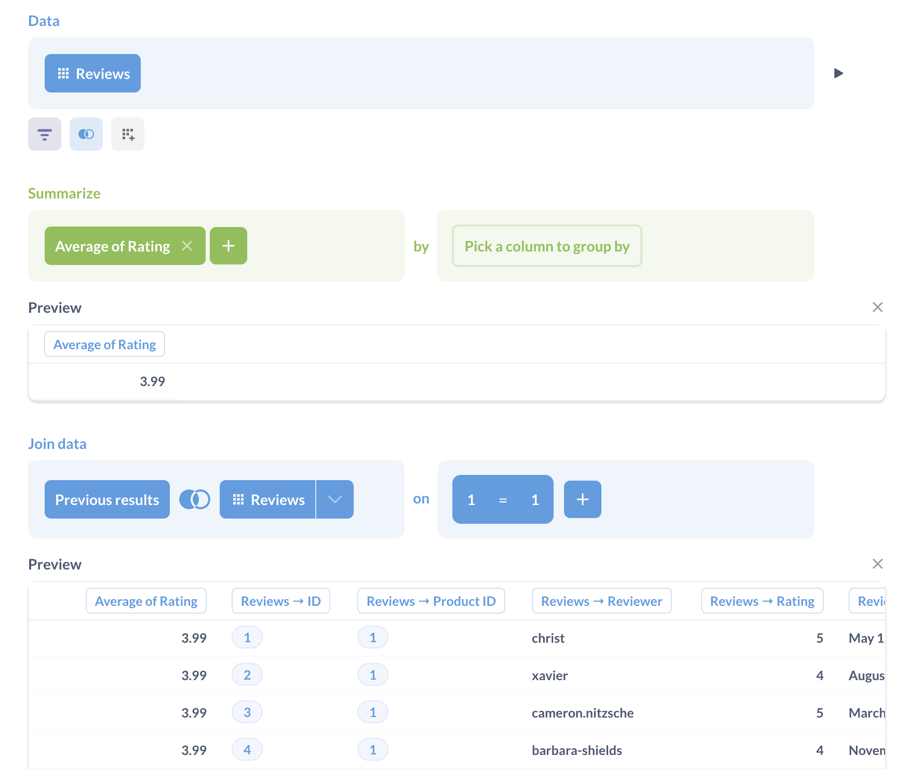
Task: Change join type via the overlapping circles icon
Action: tap(195, 499)
